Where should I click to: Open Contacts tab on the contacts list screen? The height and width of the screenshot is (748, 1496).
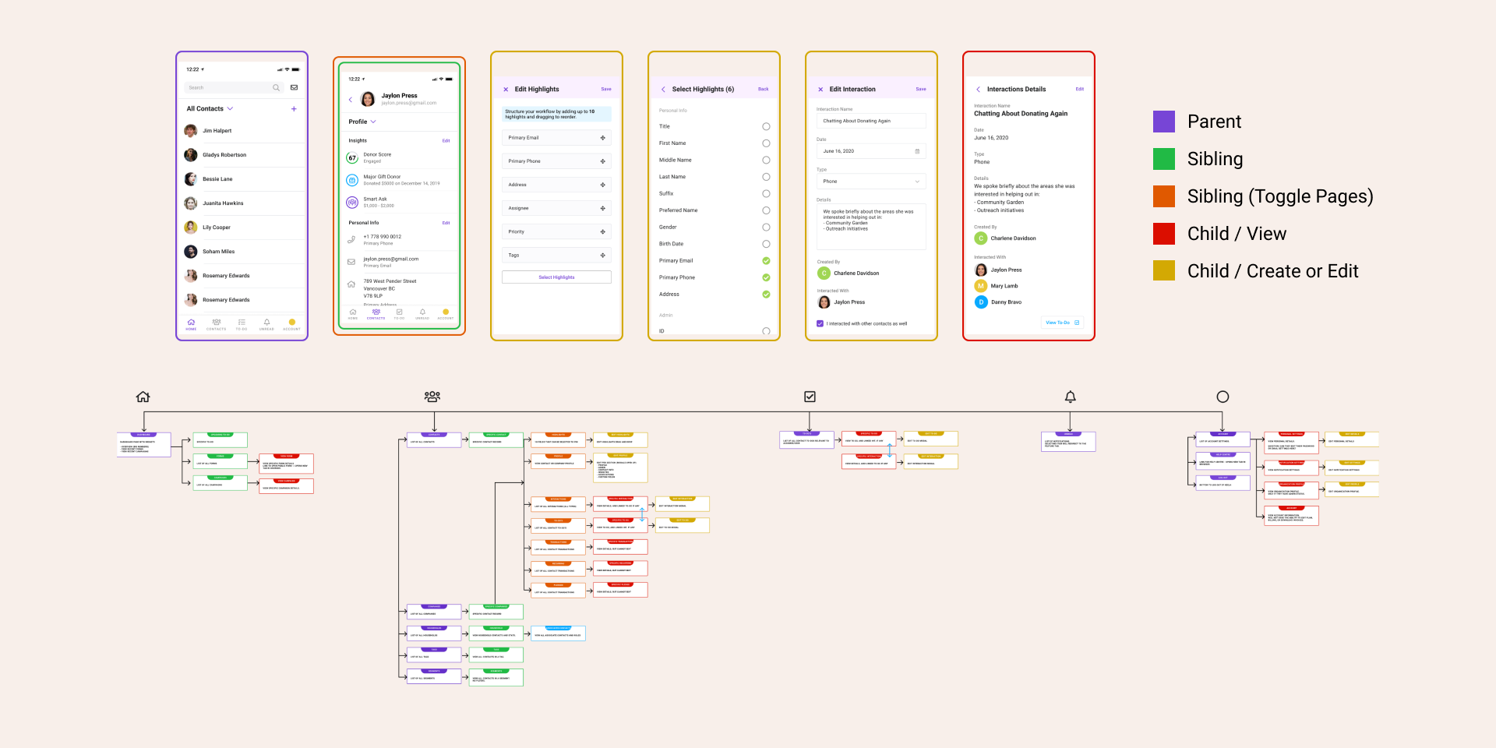point(217,324)
